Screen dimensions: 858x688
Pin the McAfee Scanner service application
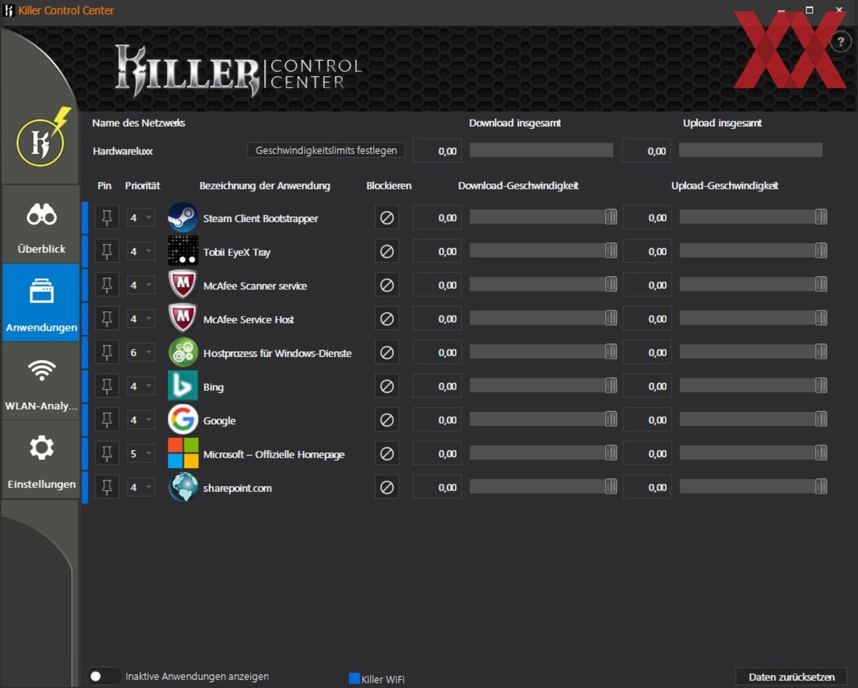coord(107,285)
